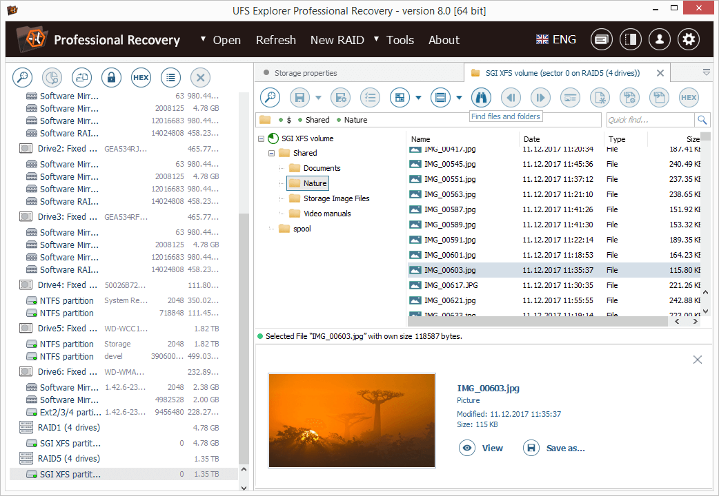Switch to the Storage properties tab
This screenshot has height=496, width=719.
305,73
